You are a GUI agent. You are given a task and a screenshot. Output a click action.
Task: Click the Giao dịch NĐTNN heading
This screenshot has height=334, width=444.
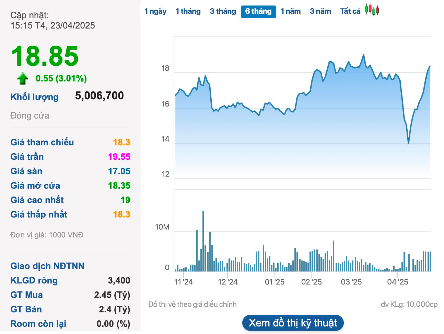pyautogui.click(x=47, y=266)
